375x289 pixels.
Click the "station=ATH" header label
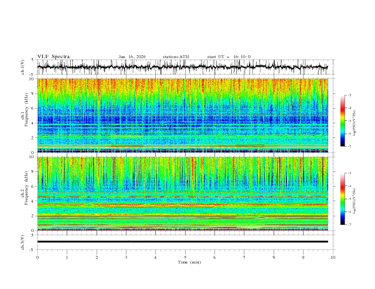(176, 57)
